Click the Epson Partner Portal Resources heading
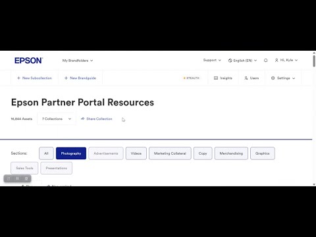Image resolution: width=316 pixels, height=237 pixels. pos(82,103)
